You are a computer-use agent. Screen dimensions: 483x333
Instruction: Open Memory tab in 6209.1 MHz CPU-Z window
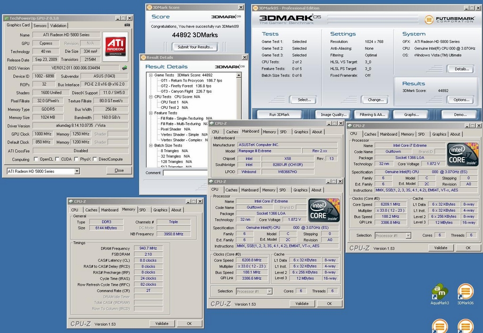tap(407, 134)
